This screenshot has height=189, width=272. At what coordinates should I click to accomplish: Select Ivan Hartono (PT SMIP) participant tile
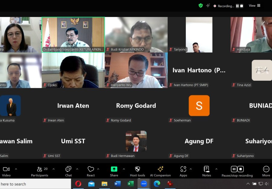(199, 70)
